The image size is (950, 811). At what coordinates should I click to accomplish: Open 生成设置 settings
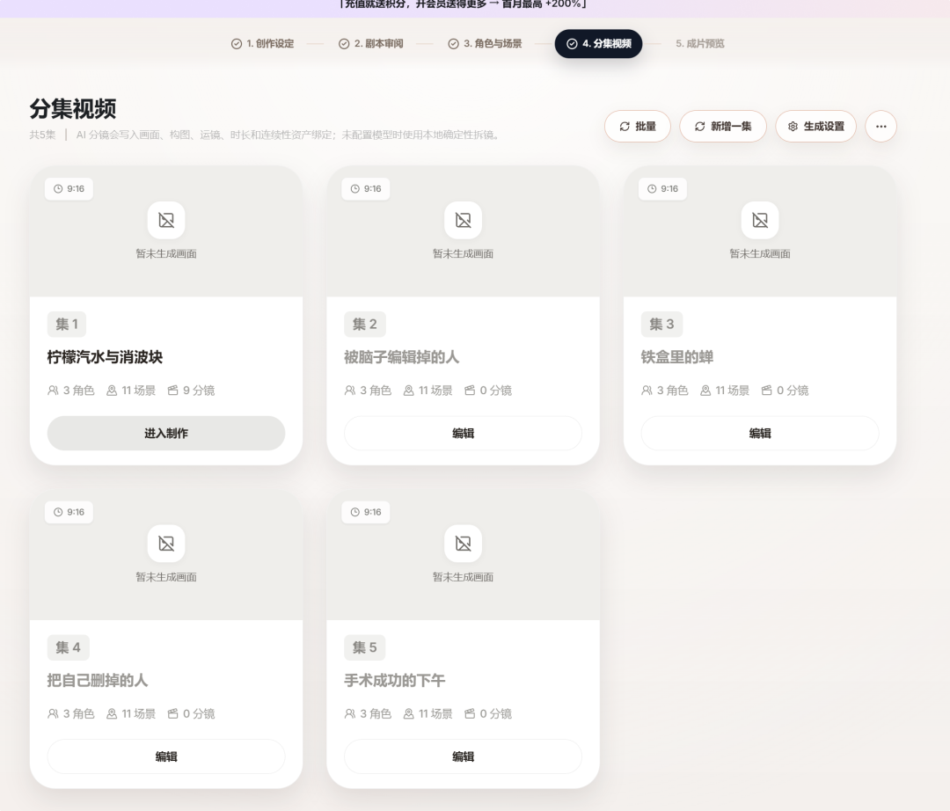(x=815, y=127)
